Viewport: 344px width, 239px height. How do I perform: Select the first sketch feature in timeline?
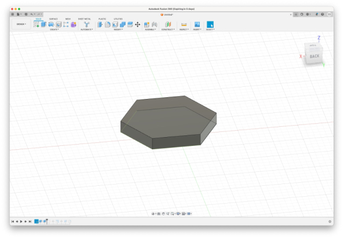pyautogui.click(x=36, y=222)
